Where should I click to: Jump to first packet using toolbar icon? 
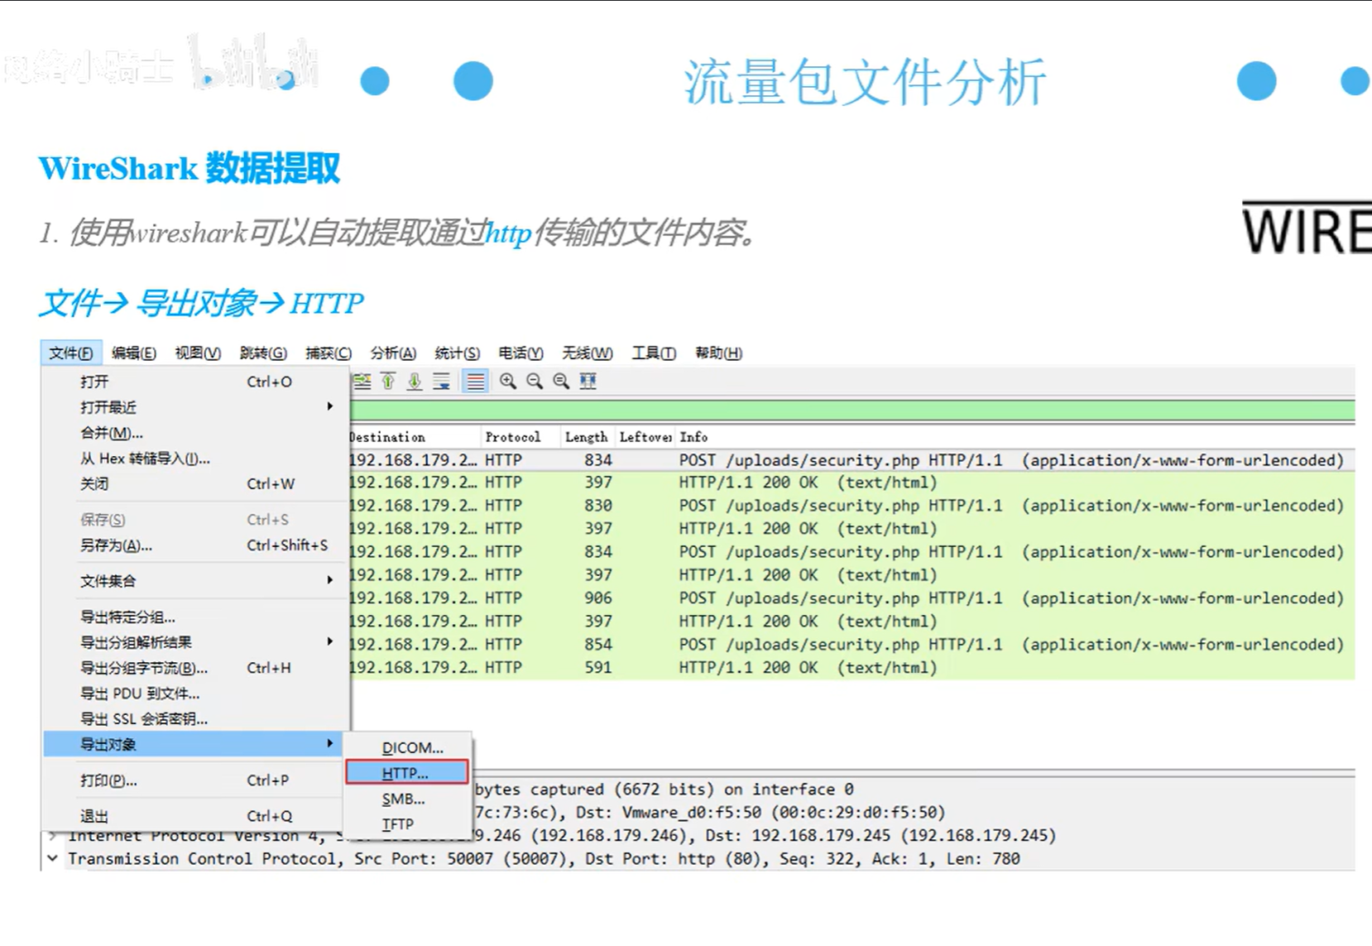point(388,382)
